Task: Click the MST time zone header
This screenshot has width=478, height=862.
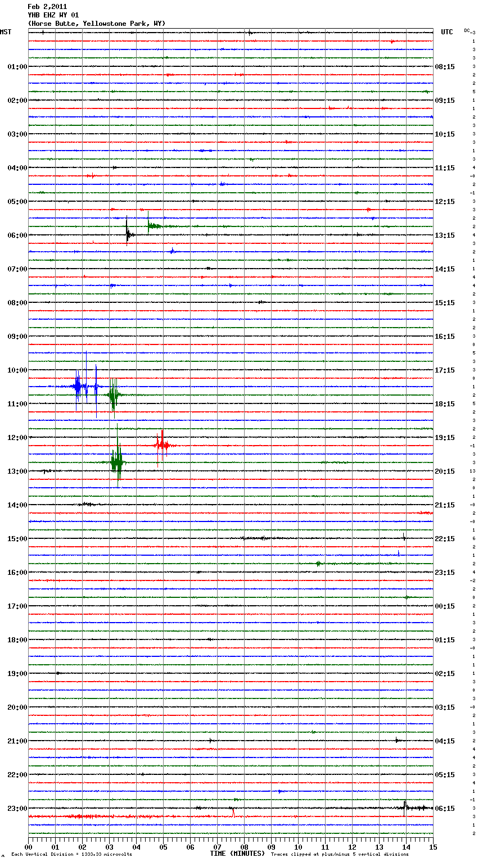Action: pos(6,32)
